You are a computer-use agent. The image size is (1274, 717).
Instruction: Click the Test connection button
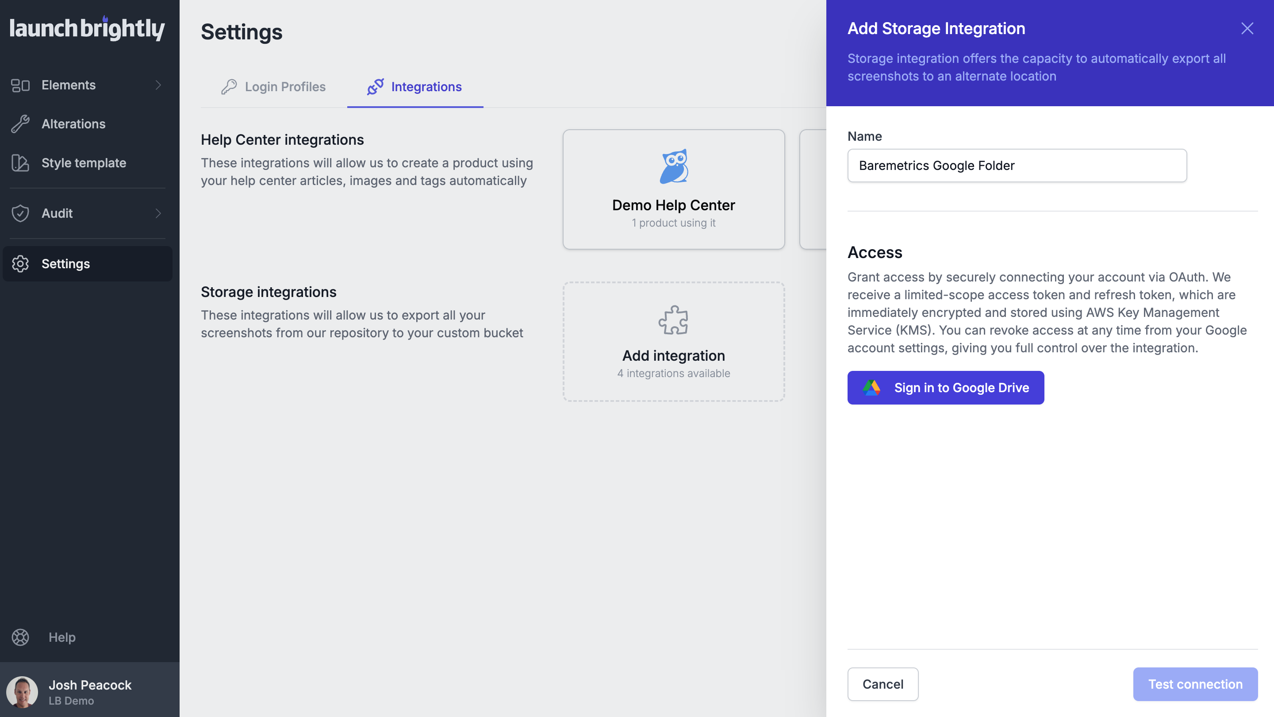1195,684
